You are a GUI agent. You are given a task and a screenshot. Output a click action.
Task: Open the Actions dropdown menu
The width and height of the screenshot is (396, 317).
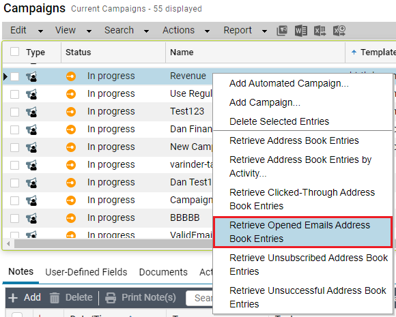186,31
